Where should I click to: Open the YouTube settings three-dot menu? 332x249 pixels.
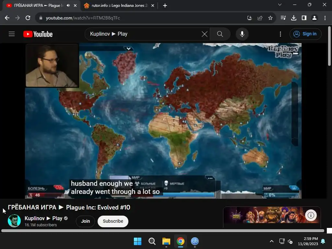click(280, 34)
